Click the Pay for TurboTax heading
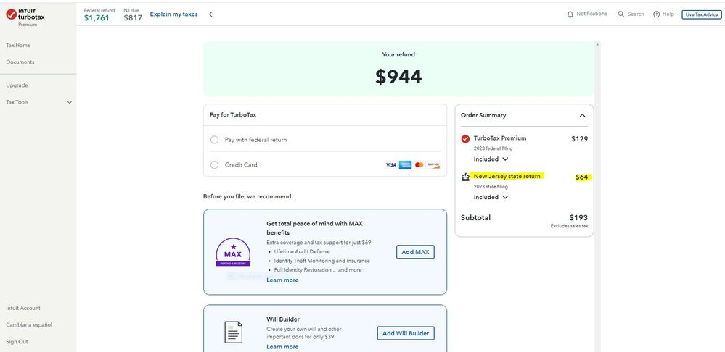This screenshot has width=725, height=352. 232,115
